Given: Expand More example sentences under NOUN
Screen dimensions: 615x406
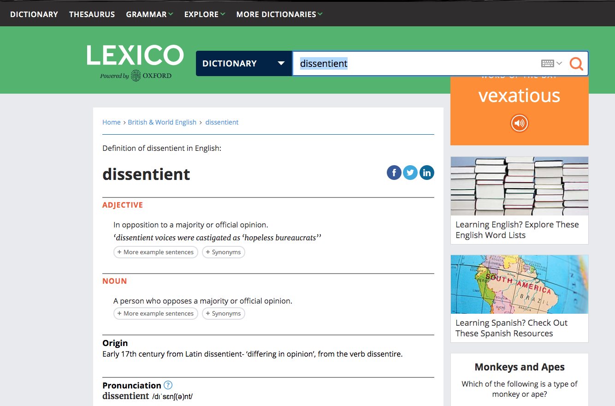Looking at the screenshot, I should point(156,314).
